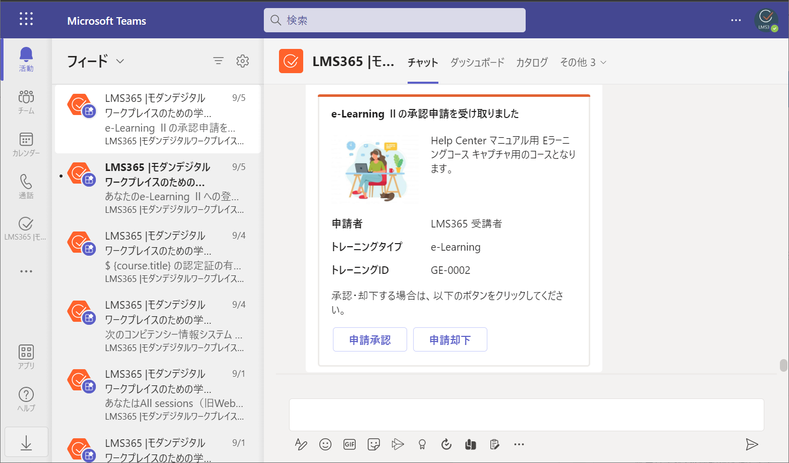Open feed settings gear icon
Screen dimensions: 789x463
pyautogui.click(x=243, y=61)
